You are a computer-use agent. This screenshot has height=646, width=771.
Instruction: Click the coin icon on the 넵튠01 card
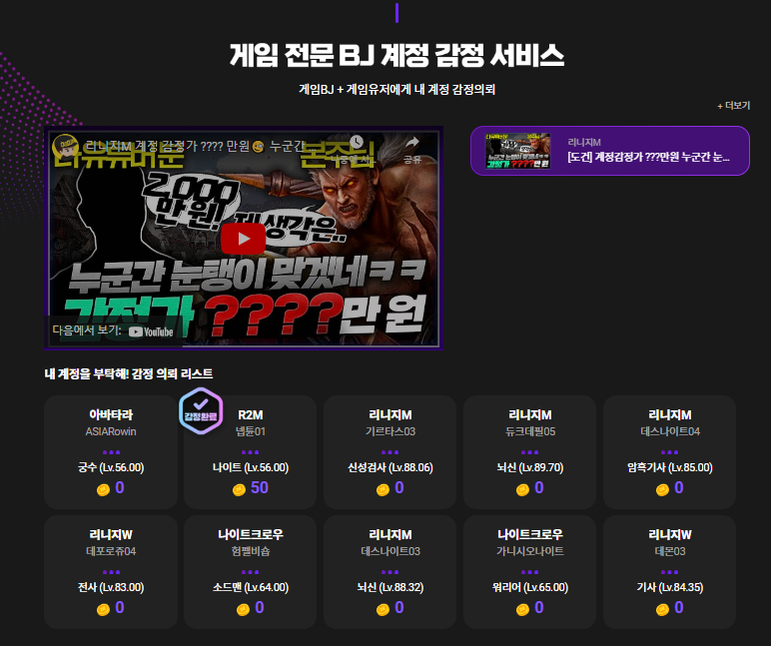pos(239,489)
